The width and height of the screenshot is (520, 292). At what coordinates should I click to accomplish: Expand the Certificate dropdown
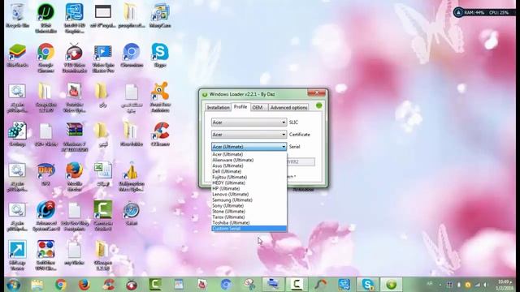pos(249,135)
